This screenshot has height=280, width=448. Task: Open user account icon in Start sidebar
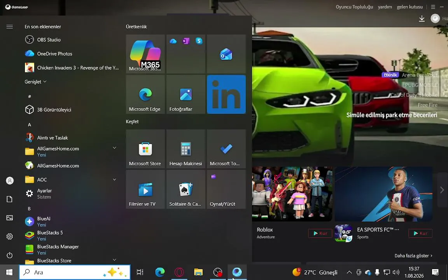[10, 180]
